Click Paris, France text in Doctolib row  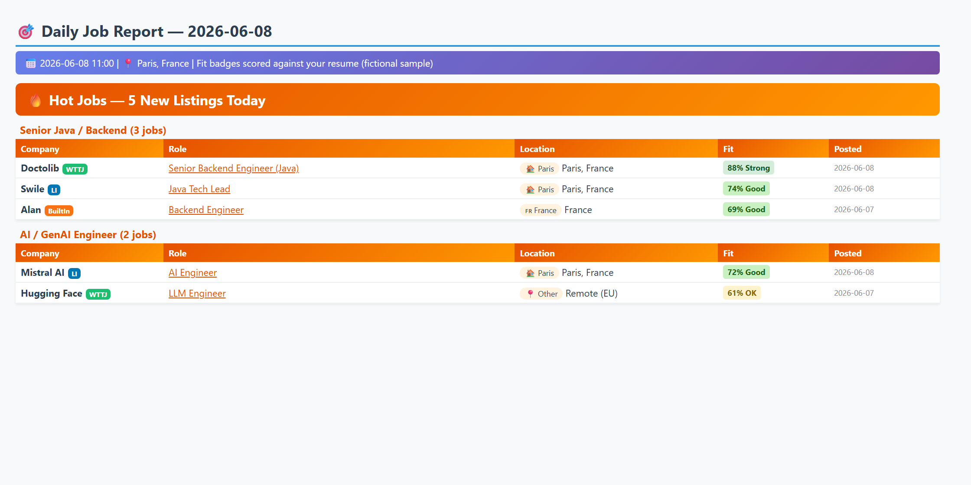(x=588, y=168)
